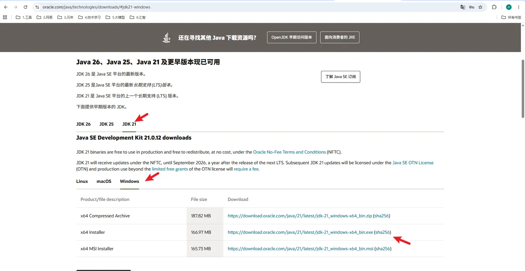Click the line "下面提供早期版本的 JDK。"
The image size is (525, 271).
click(102, 107)
